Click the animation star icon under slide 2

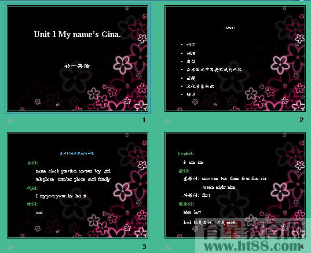167,121
